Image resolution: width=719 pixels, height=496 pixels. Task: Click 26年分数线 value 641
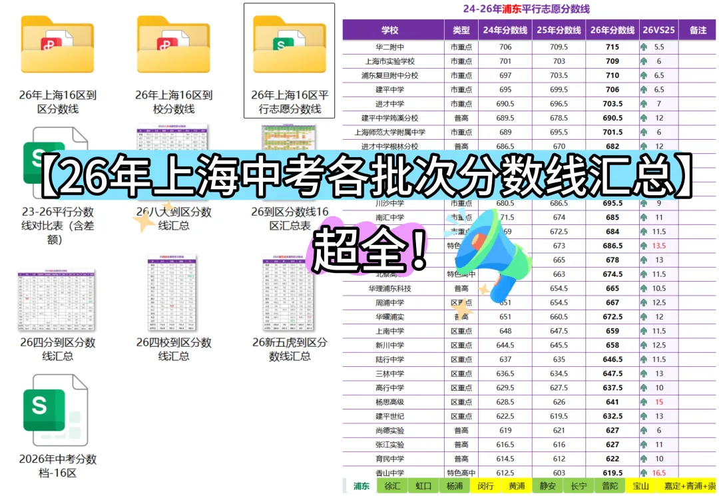pyautogui.click(x=612, y=402)
